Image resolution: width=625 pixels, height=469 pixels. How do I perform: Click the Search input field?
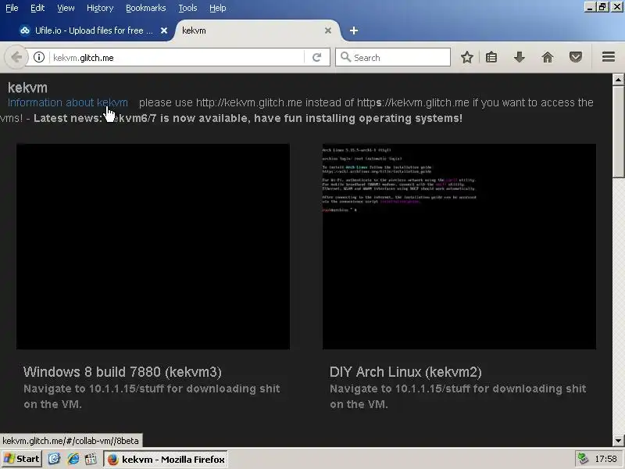(x=393, y=57)
